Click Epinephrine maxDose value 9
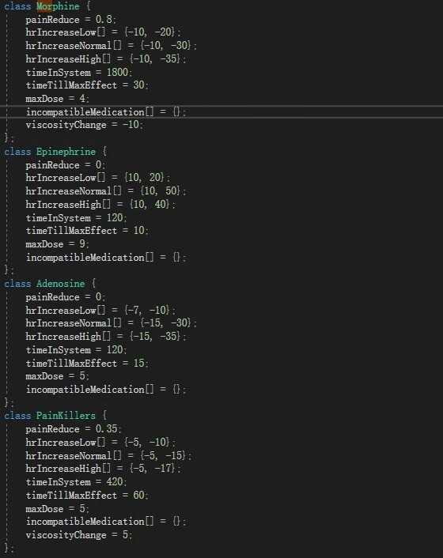The width and height of the screenshot is (443, 558). (x=82, y=244)
